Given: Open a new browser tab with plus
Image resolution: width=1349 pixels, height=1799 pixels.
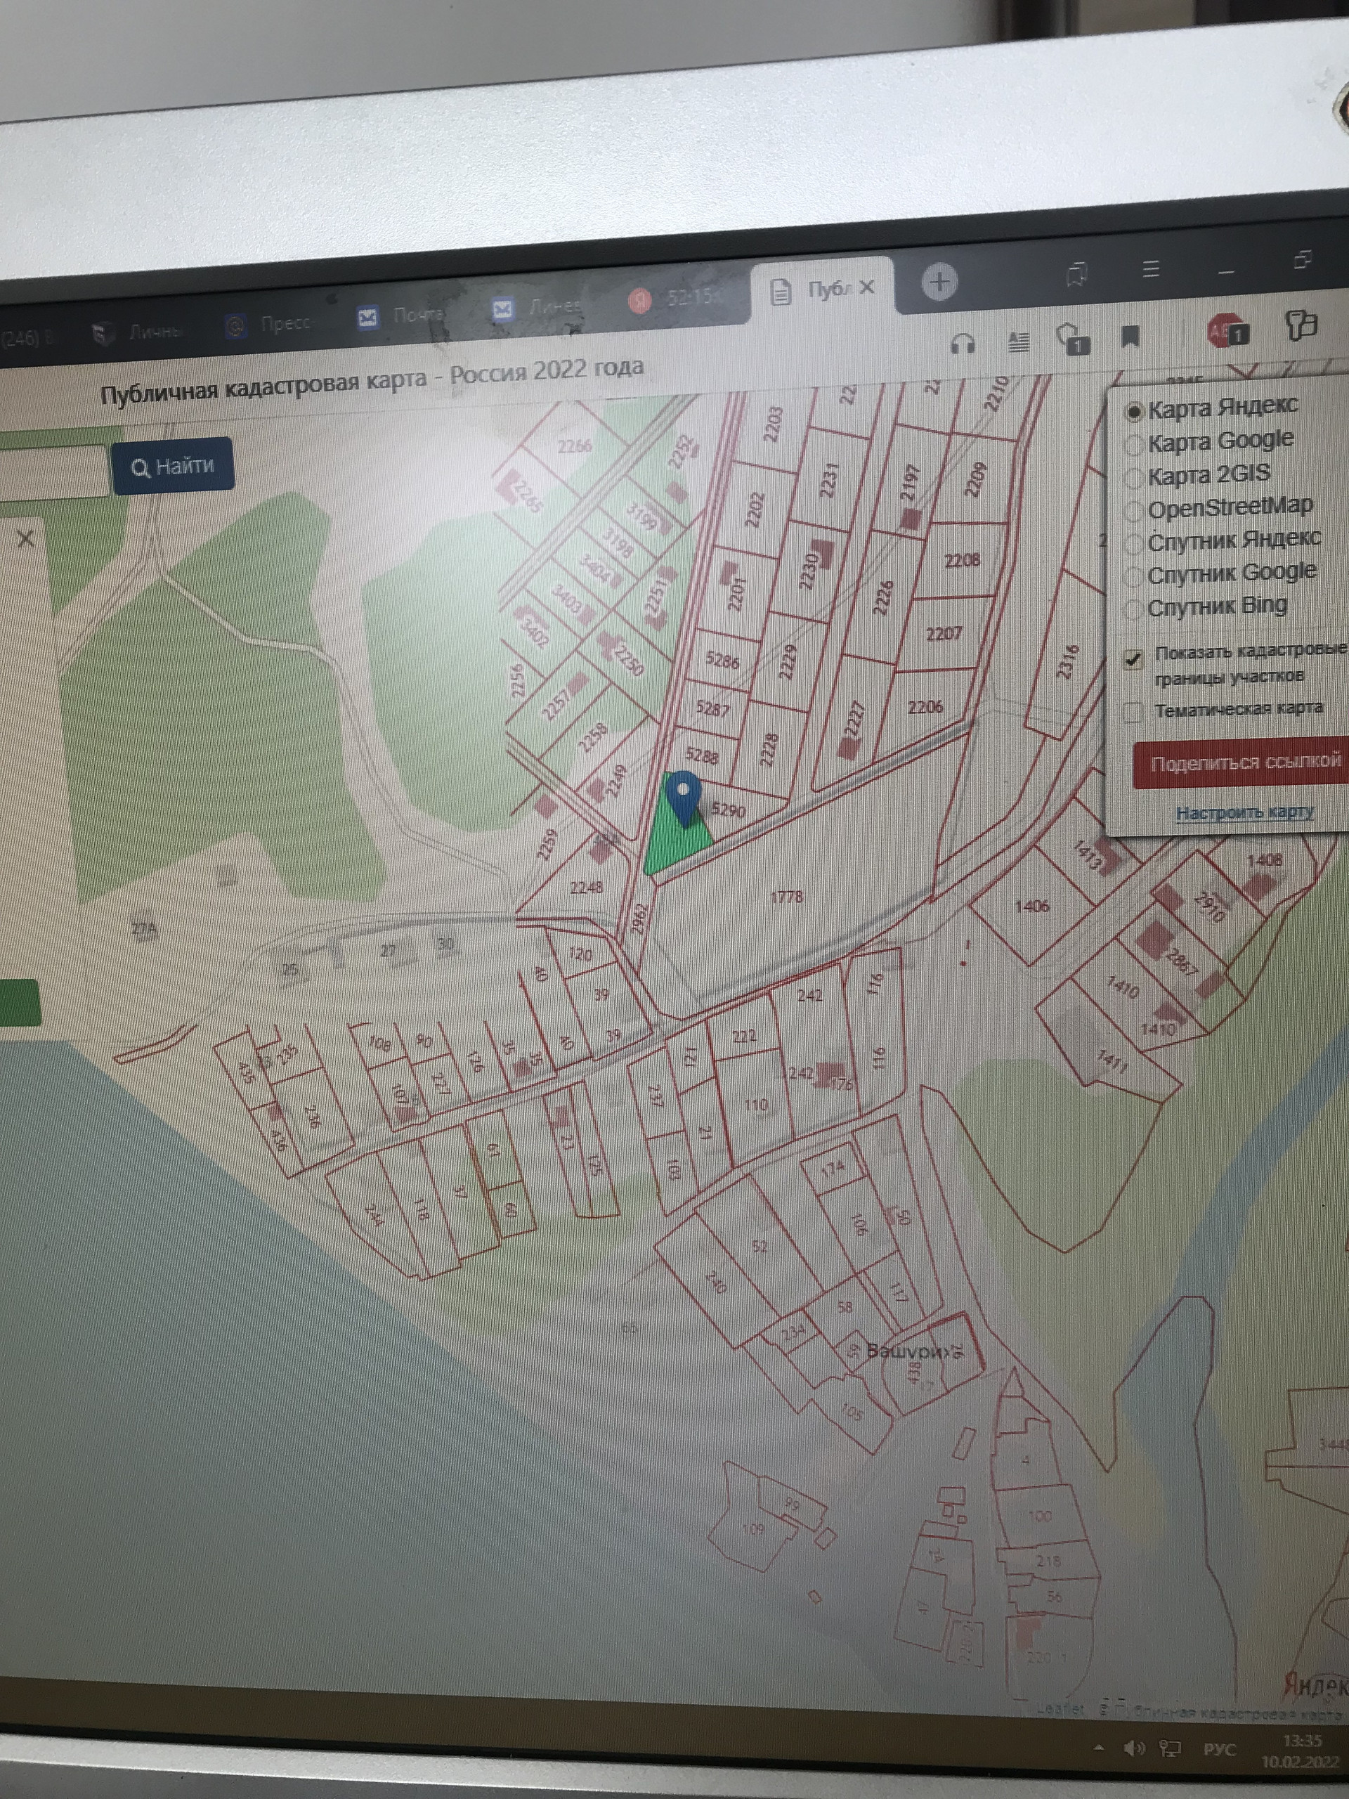Looking at the screenshot, I should (x=939, y=282).
